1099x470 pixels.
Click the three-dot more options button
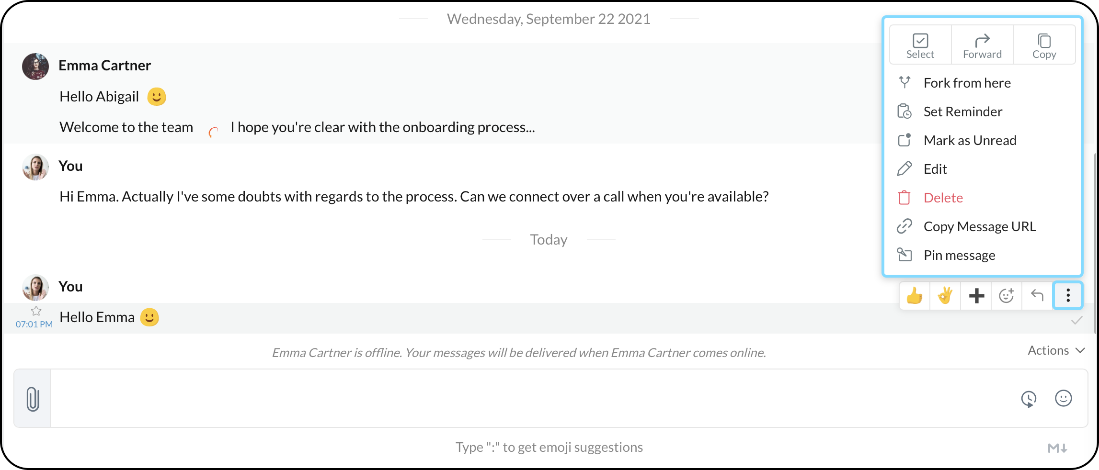tap(1068, 296)
